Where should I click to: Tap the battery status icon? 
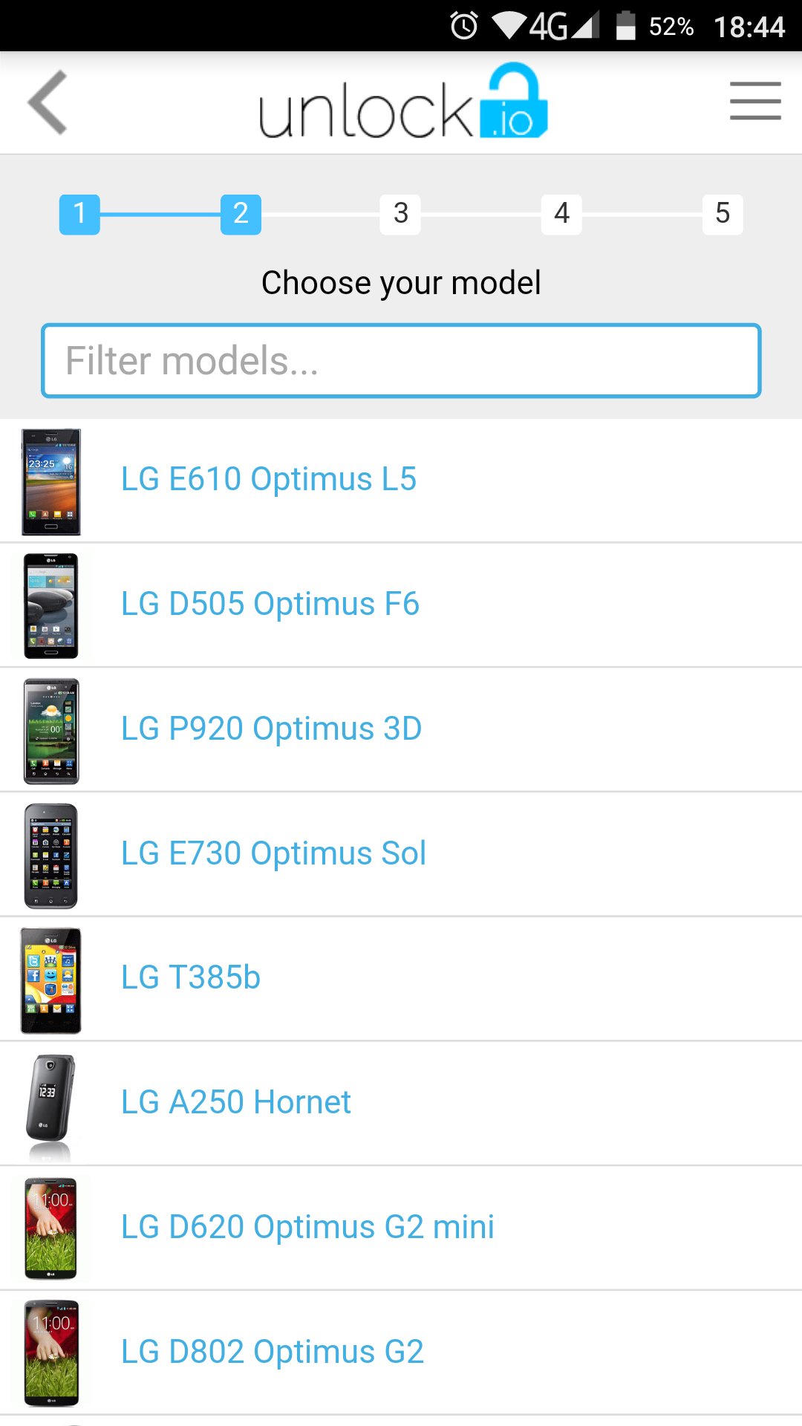pos(626,26)
